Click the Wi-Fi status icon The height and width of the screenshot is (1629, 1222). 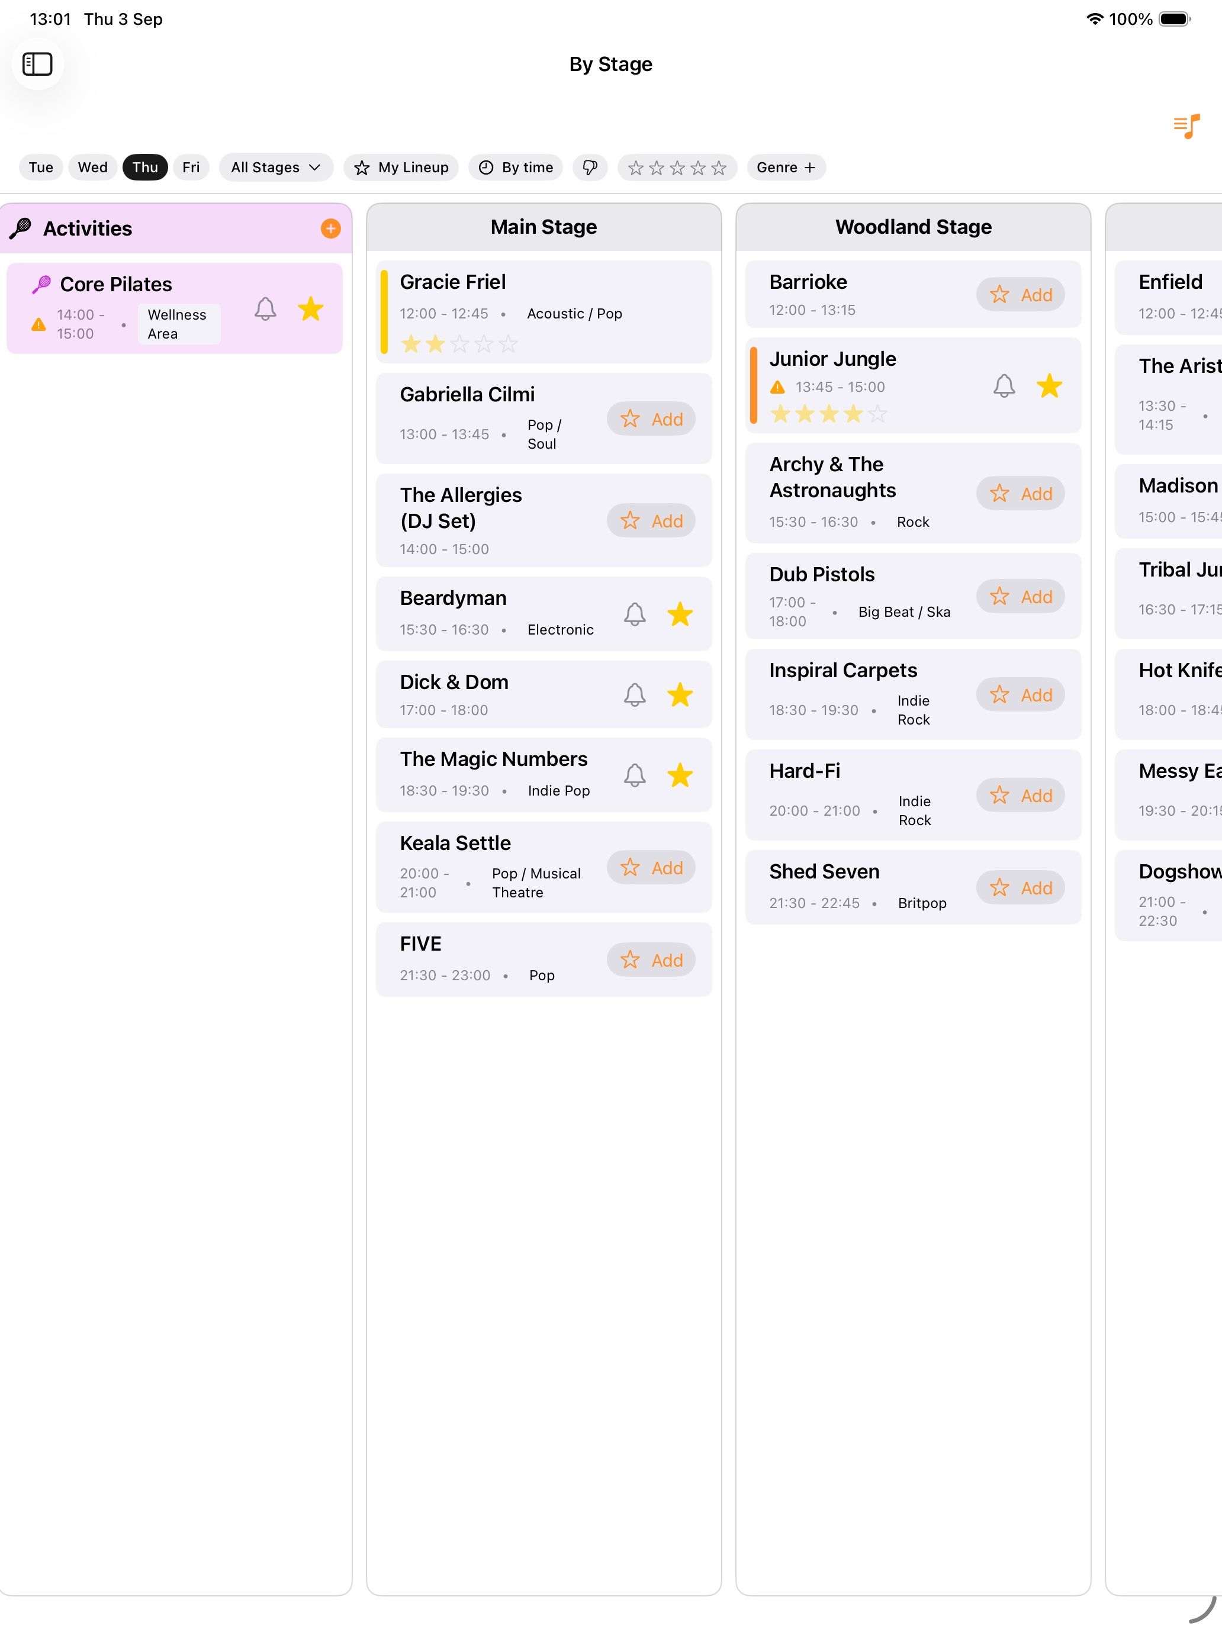coord(1095,19)
